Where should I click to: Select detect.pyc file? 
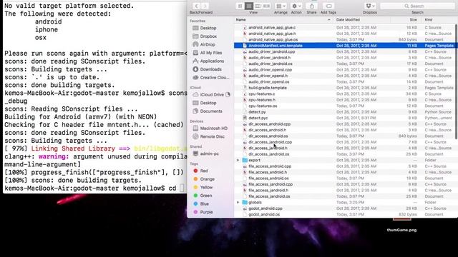click(344, 118)
